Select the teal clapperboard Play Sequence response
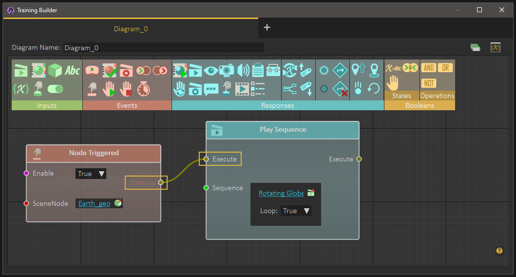 click(195, 70)
